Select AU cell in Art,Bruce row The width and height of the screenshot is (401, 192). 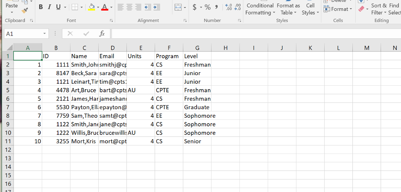click(141, 90)
